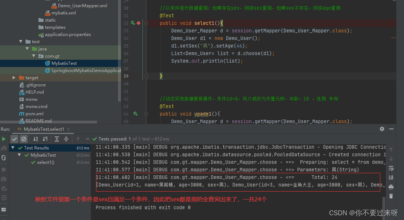Toggle soft-wrap in console output

coord(391,168)
